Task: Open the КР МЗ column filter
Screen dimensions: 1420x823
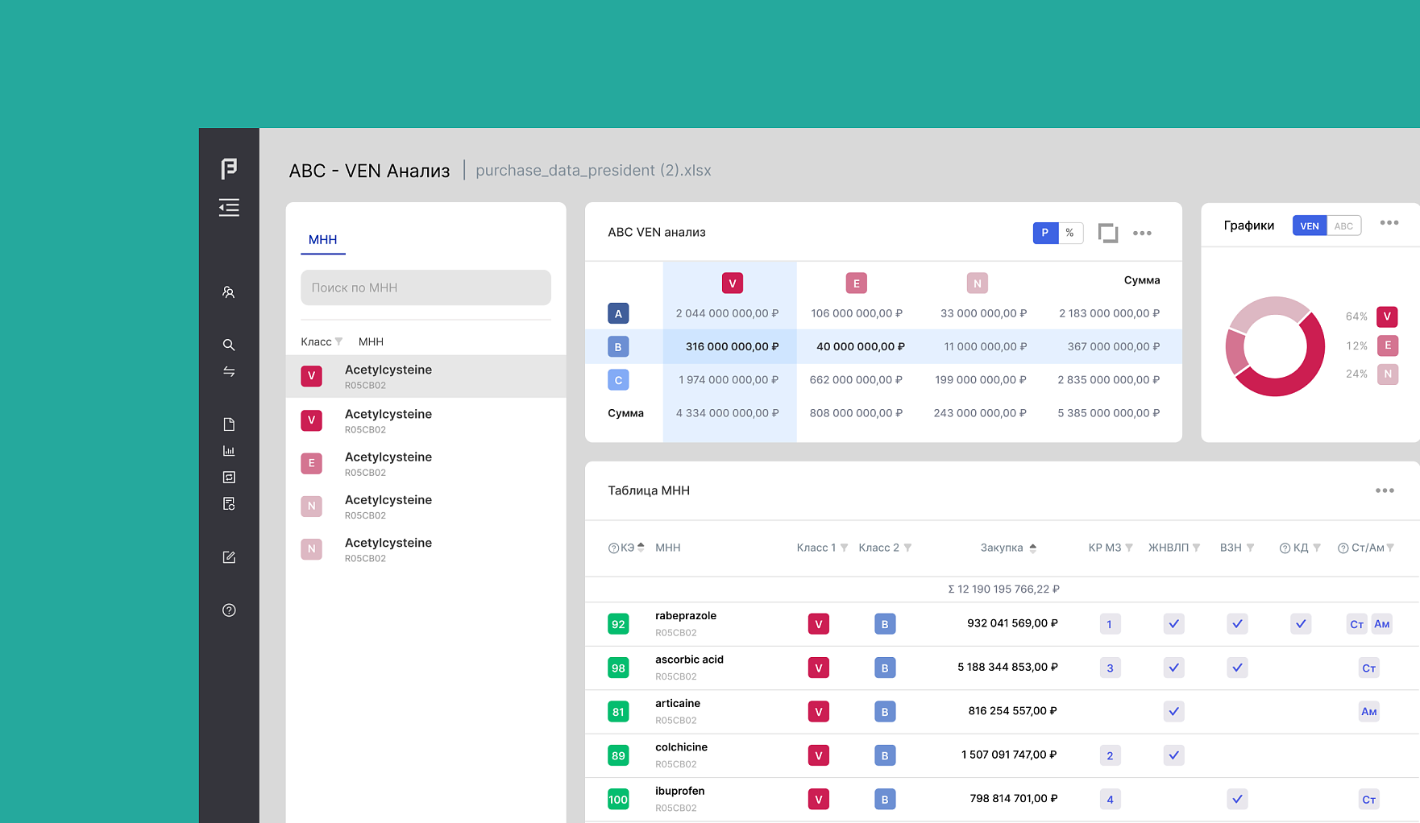Action: tap(1129, 548)
